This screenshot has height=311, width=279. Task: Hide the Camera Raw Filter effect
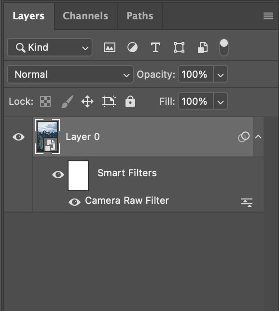click(74, 202)
